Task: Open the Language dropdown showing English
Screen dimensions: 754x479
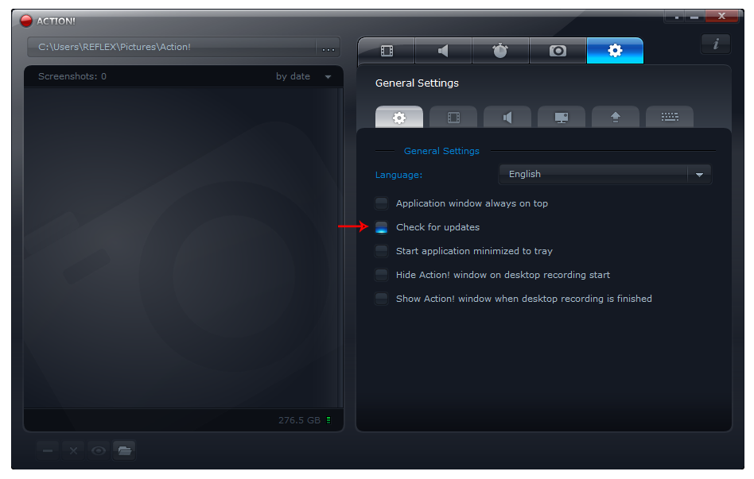Action: [x=605, y=175]
